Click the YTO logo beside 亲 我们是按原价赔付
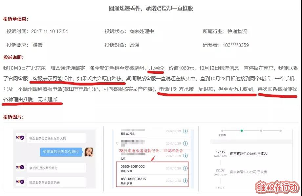The width and height of the screenshot is (302, 196). click(20, 167)
